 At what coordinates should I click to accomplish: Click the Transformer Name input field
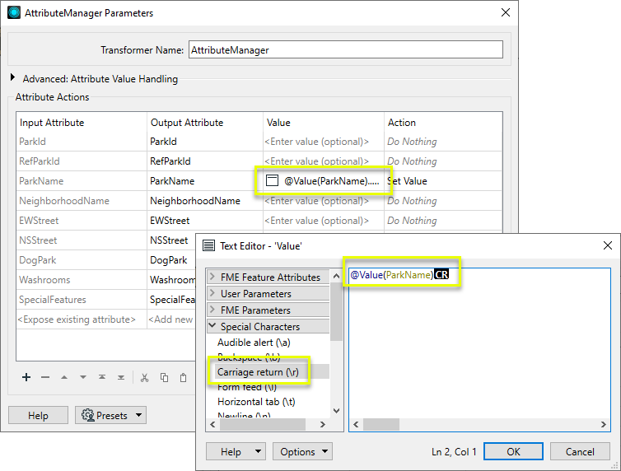click(x=345, y=50)
